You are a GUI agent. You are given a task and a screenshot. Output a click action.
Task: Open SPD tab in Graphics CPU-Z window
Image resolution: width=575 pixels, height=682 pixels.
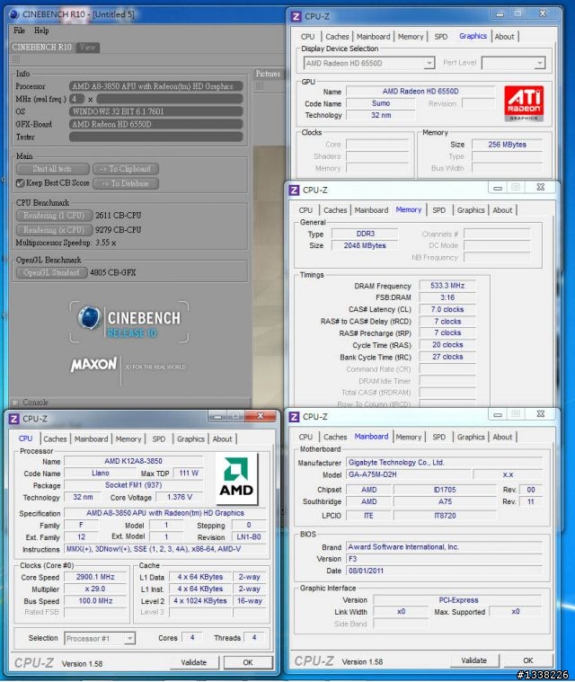441,37
